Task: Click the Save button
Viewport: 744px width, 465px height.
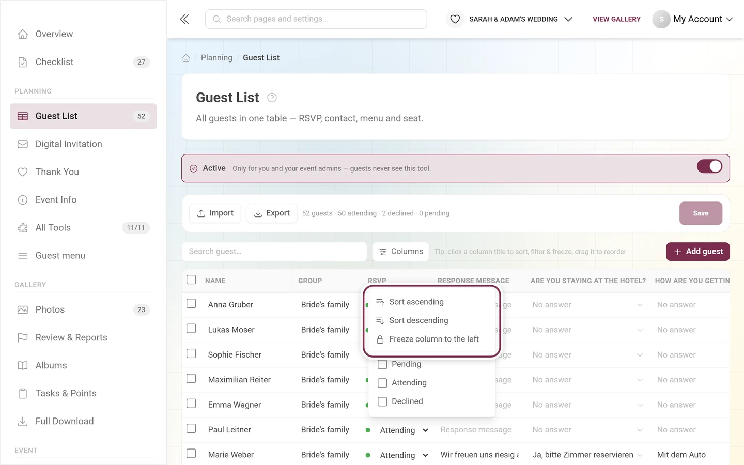Action: click(x=701, y=213)
